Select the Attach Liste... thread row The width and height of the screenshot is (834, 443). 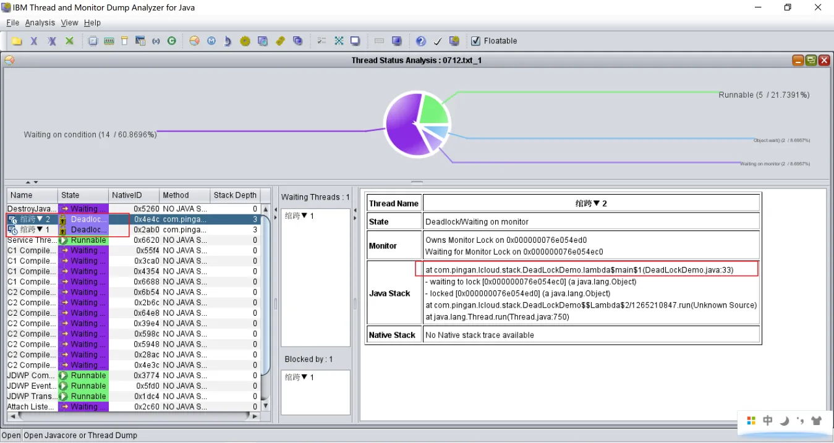[x=133, y=407]
